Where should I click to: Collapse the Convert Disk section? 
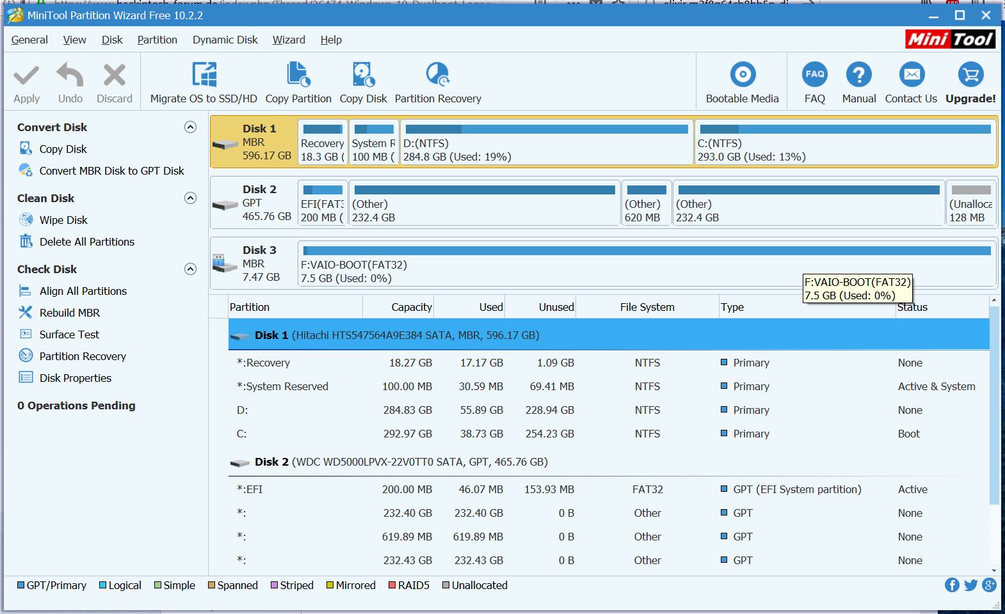coord(190,127)
